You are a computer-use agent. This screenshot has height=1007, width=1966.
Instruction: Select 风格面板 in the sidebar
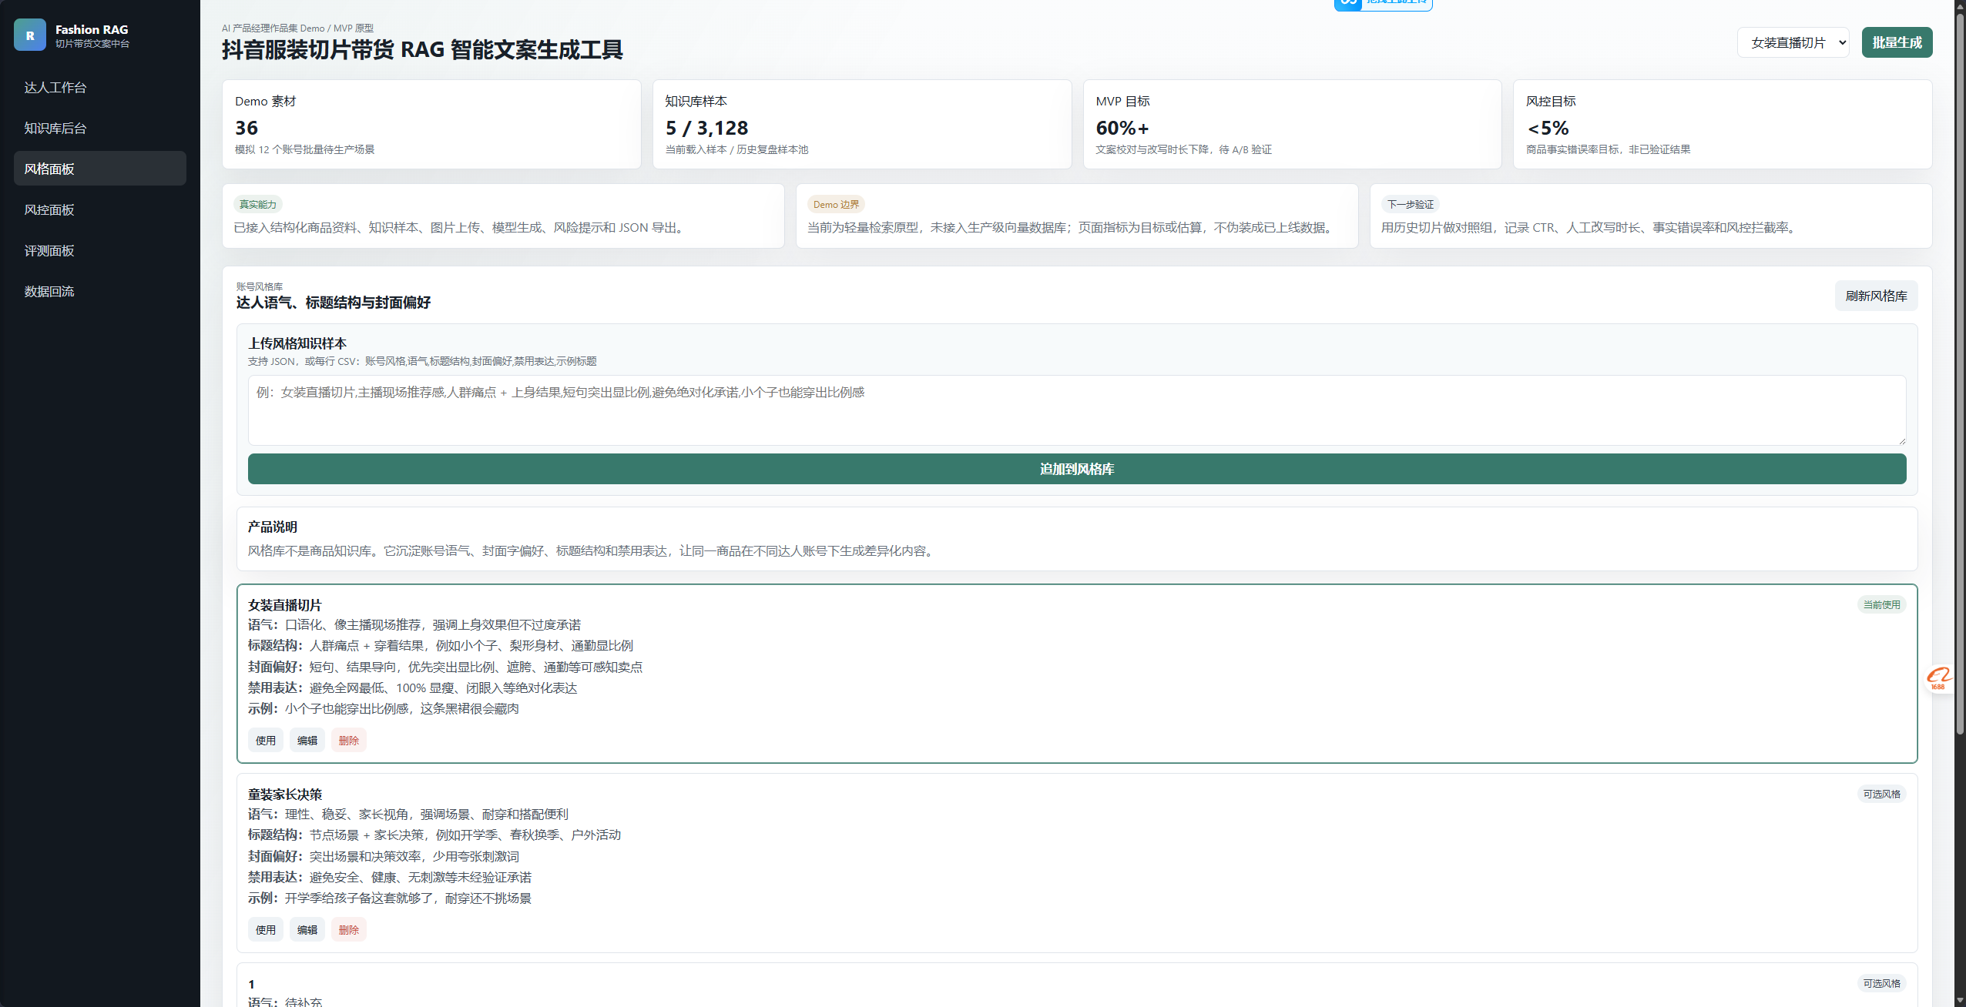100,169
